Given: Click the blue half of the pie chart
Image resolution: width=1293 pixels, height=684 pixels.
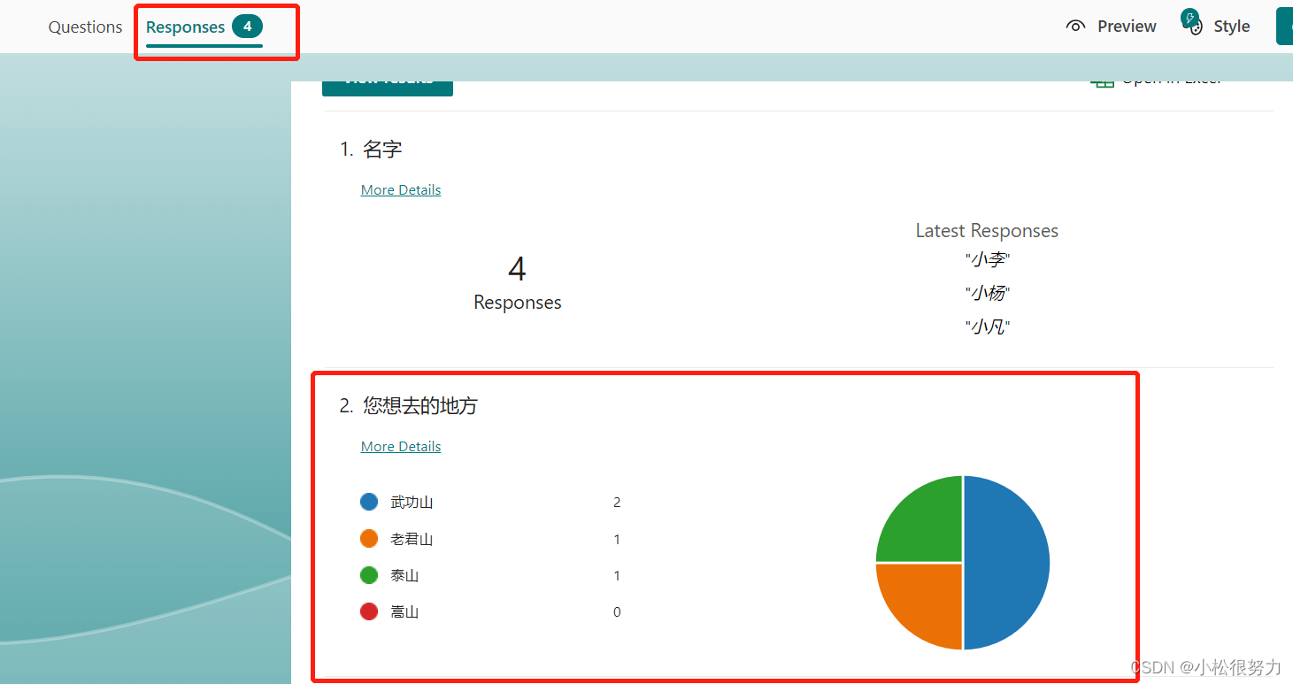Looking at the screenshot, I should (x=1007, y=563).
